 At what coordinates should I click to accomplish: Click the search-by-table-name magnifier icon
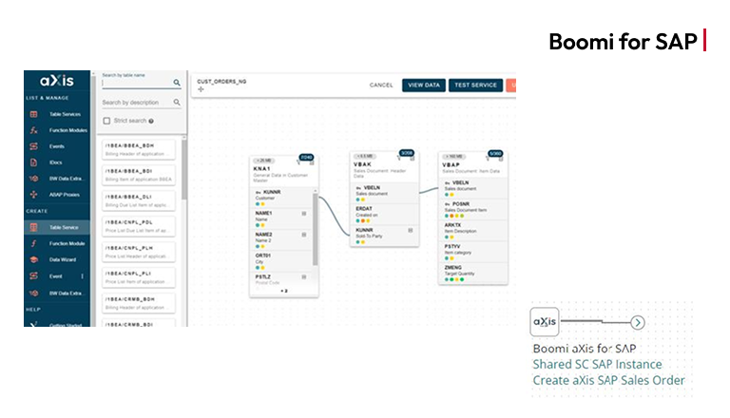(x=177, y=83)
